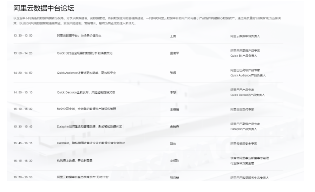Click session title 阿里云数据中台：为场景价值而生
Viewport: 315px width, 192px height.
[x=79, y=35]
